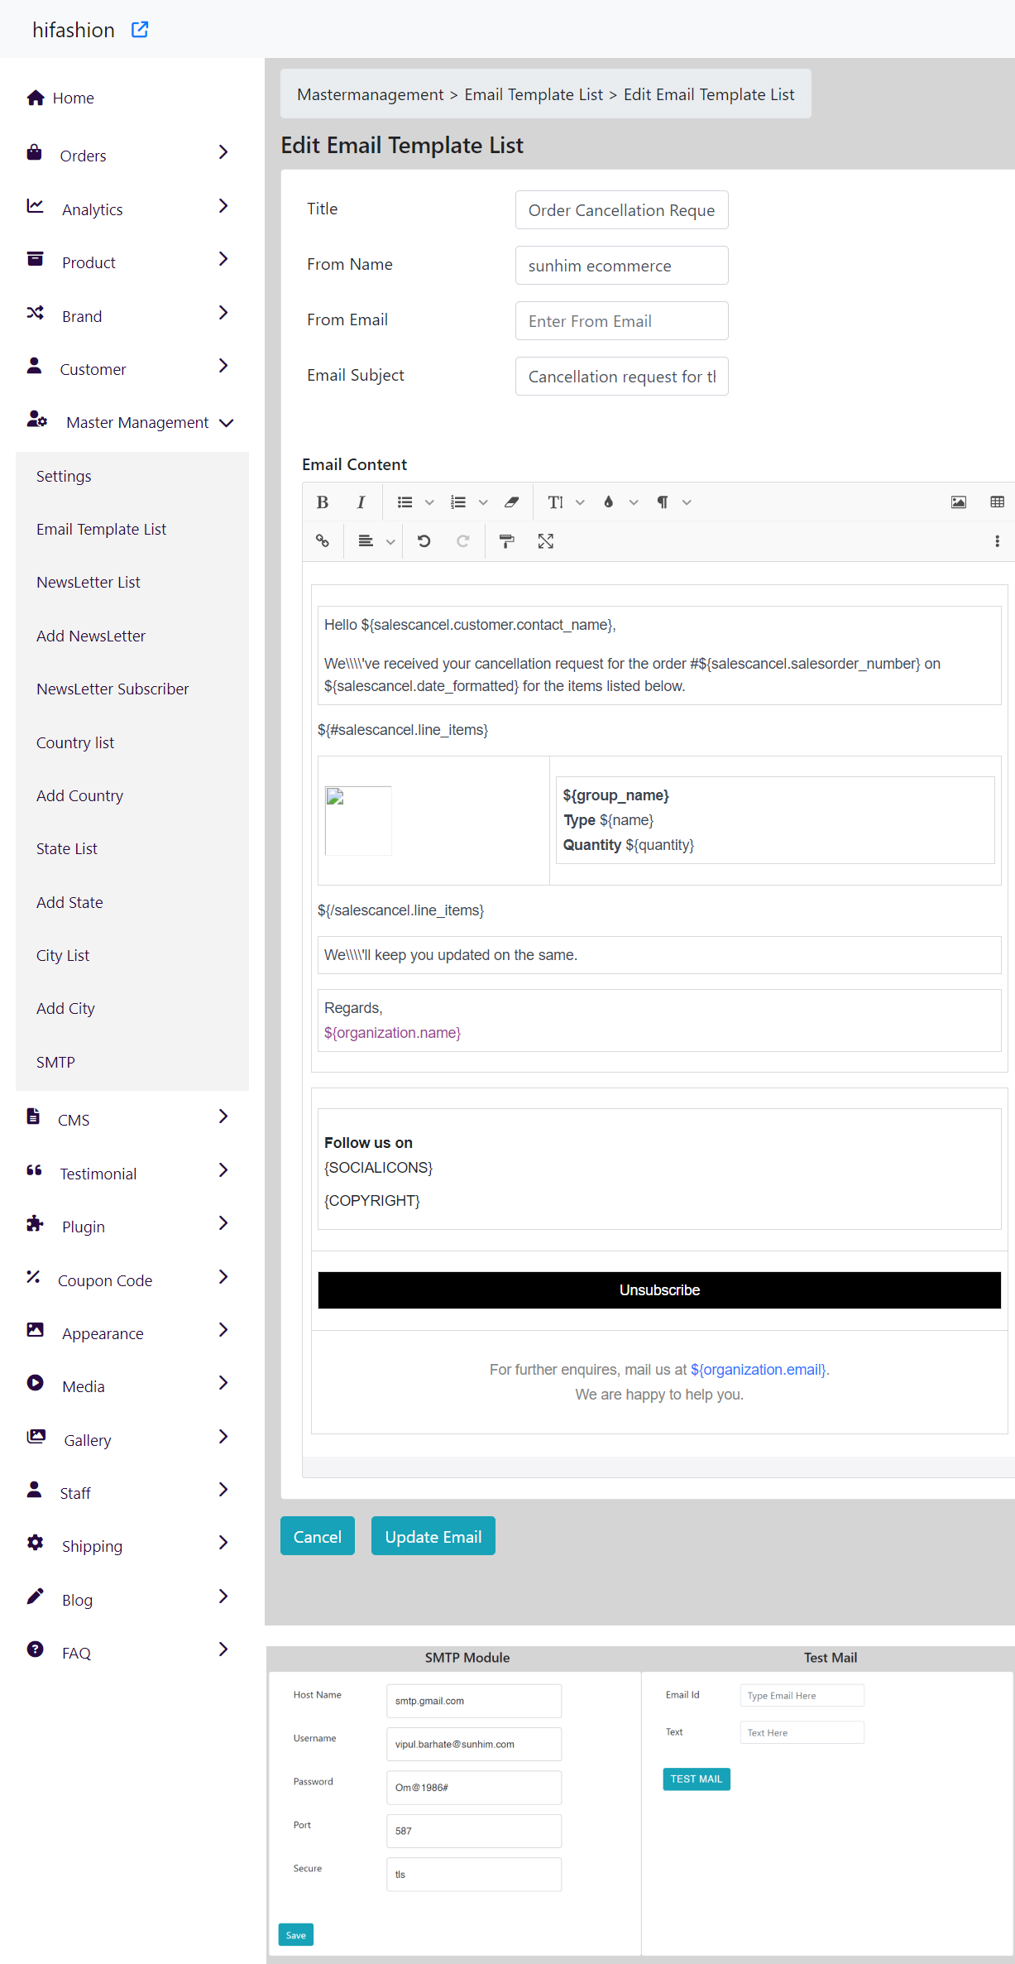Open text alignment tool

coord(366,541)
